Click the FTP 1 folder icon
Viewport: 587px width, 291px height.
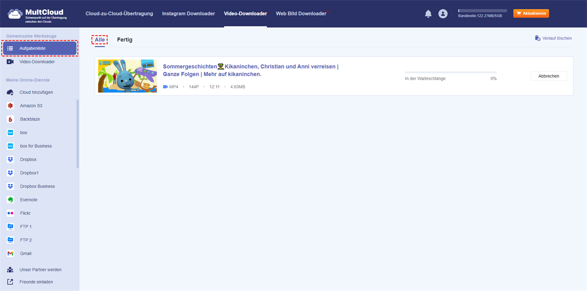tap(10, 227)
